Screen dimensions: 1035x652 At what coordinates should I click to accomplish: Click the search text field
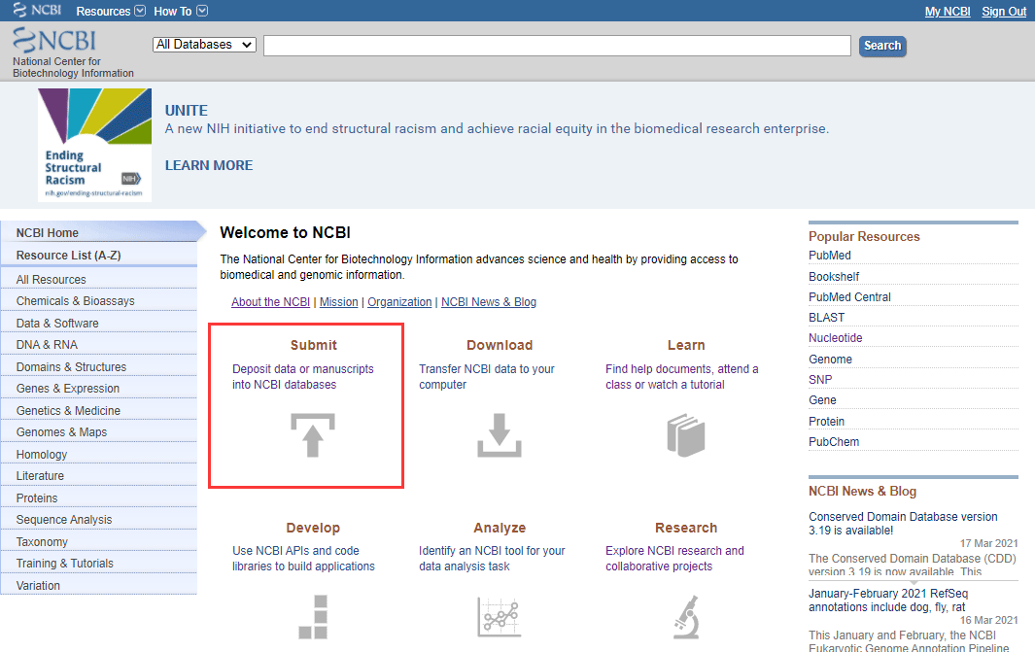tap(557, 46)
